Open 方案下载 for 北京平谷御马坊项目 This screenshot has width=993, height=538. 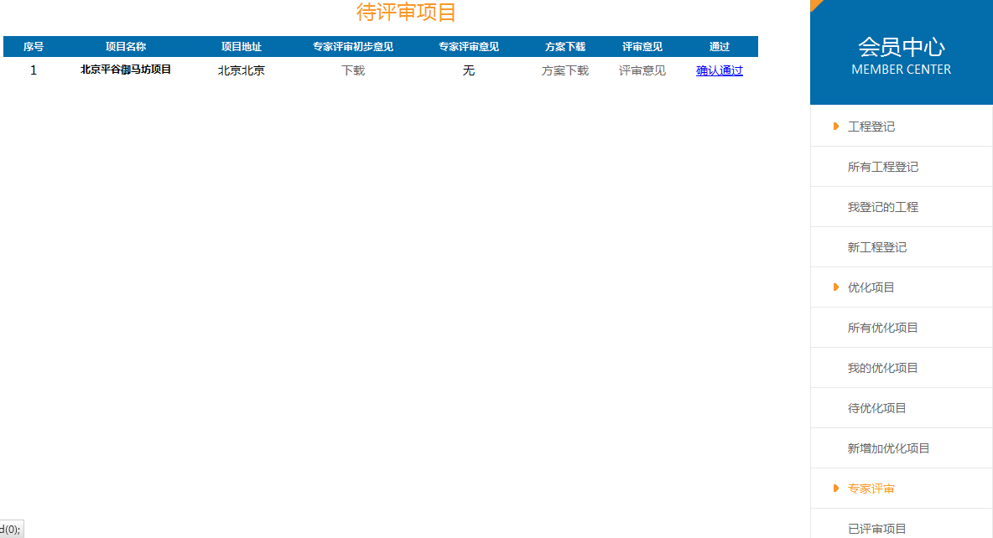pos(565,70)
